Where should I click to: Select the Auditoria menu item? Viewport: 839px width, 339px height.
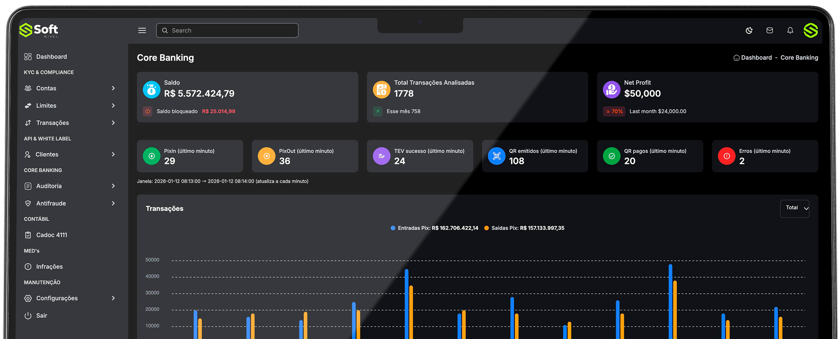click(x=49, y=186)
